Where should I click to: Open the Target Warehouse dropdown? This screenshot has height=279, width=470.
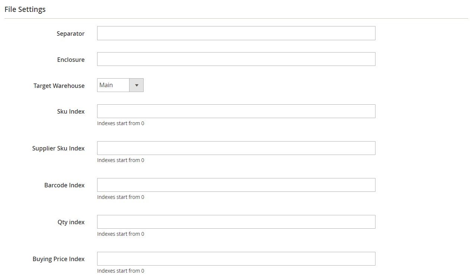pyautogui.click(x=120, y=85)
